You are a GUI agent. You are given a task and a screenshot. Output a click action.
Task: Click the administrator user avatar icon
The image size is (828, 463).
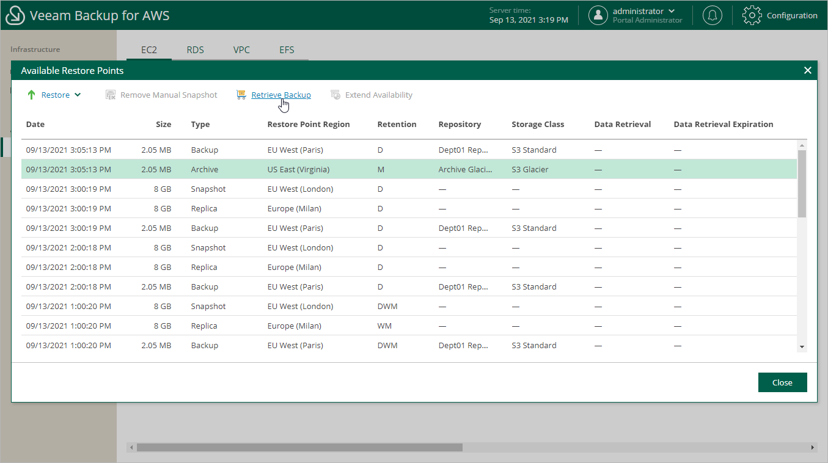[598, 15]
